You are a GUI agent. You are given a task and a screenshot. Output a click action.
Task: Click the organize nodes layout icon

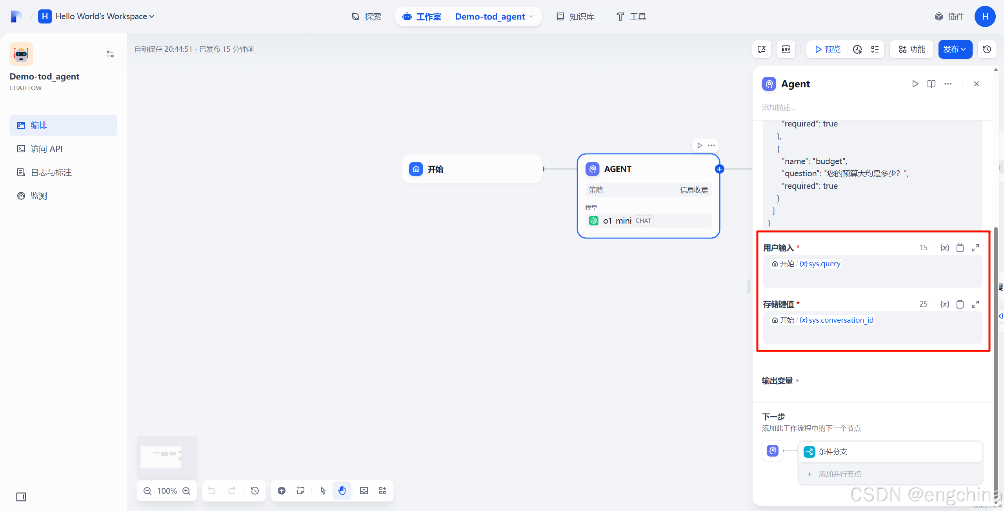click(x=383, y=491)
